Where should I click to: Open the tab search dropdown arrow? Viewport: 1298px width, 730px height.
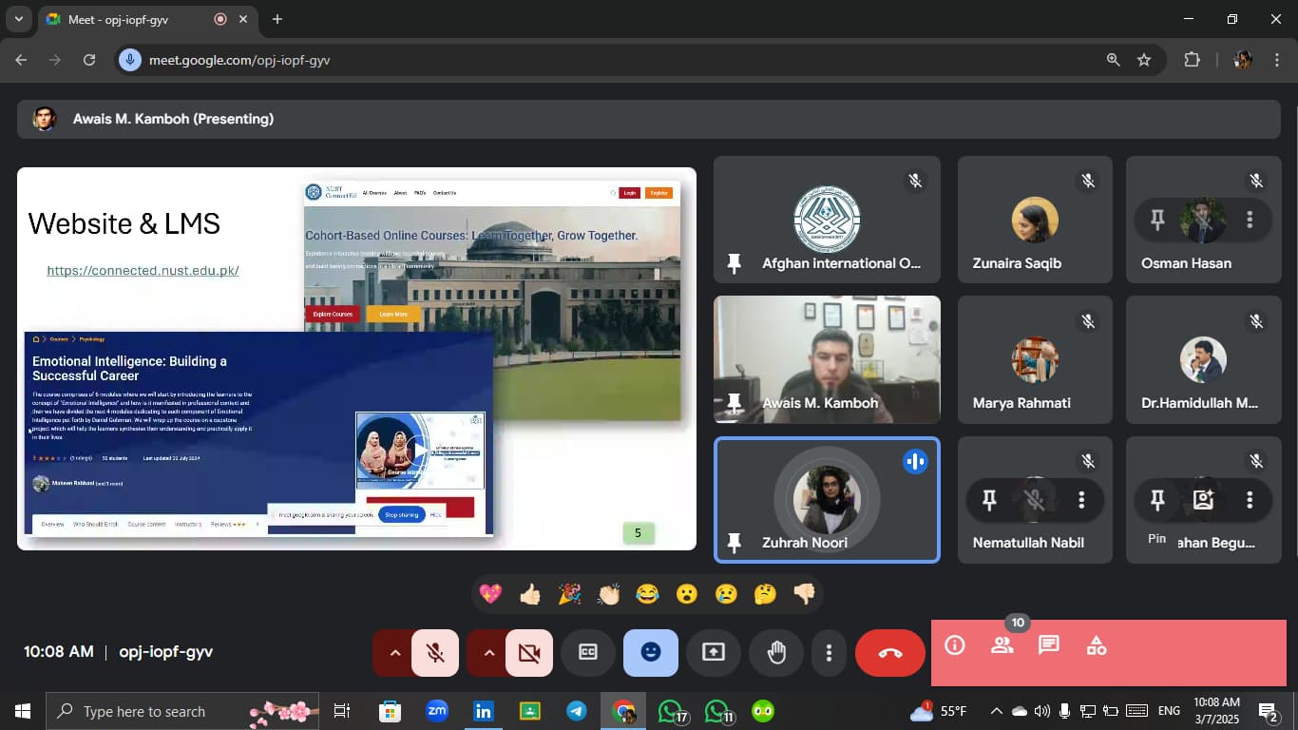[x=18, y=19]
